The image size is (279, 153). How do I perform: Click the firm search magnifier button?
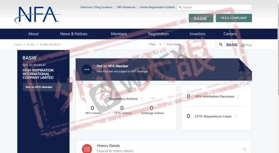221,44
